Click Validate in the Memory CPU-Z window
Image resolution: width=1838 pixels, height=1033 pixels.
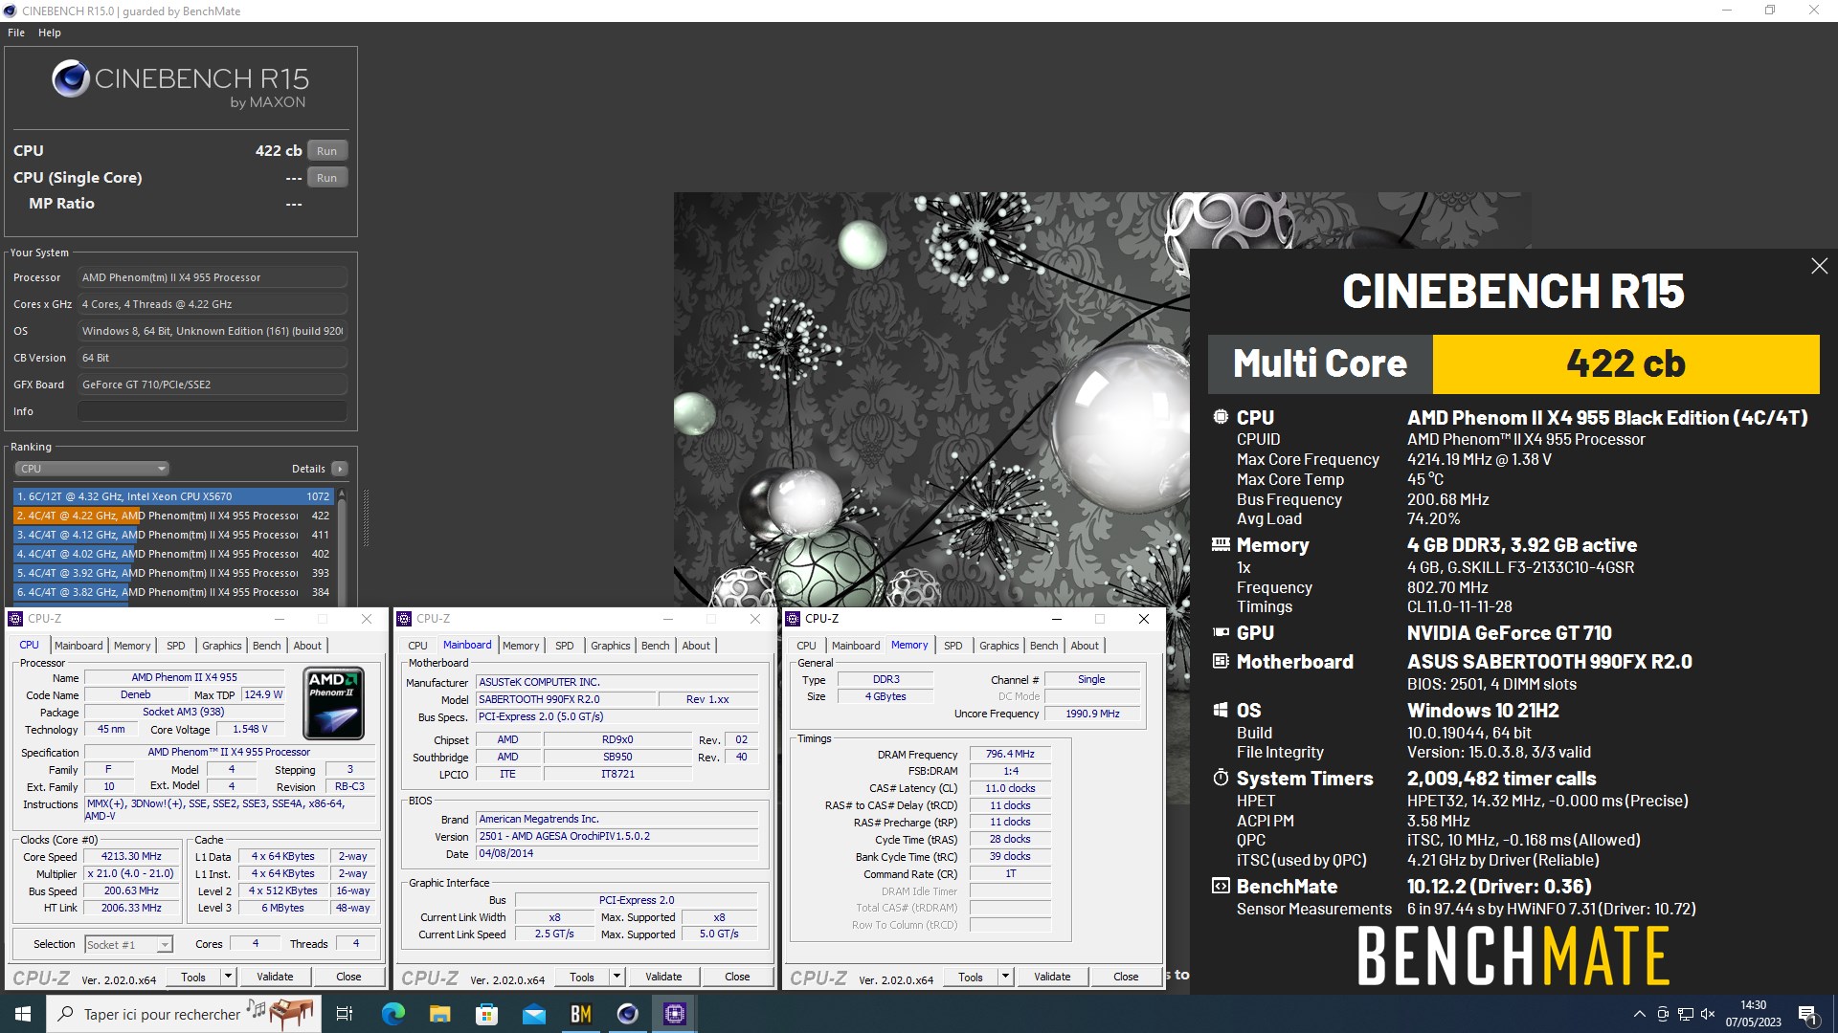1052,977
